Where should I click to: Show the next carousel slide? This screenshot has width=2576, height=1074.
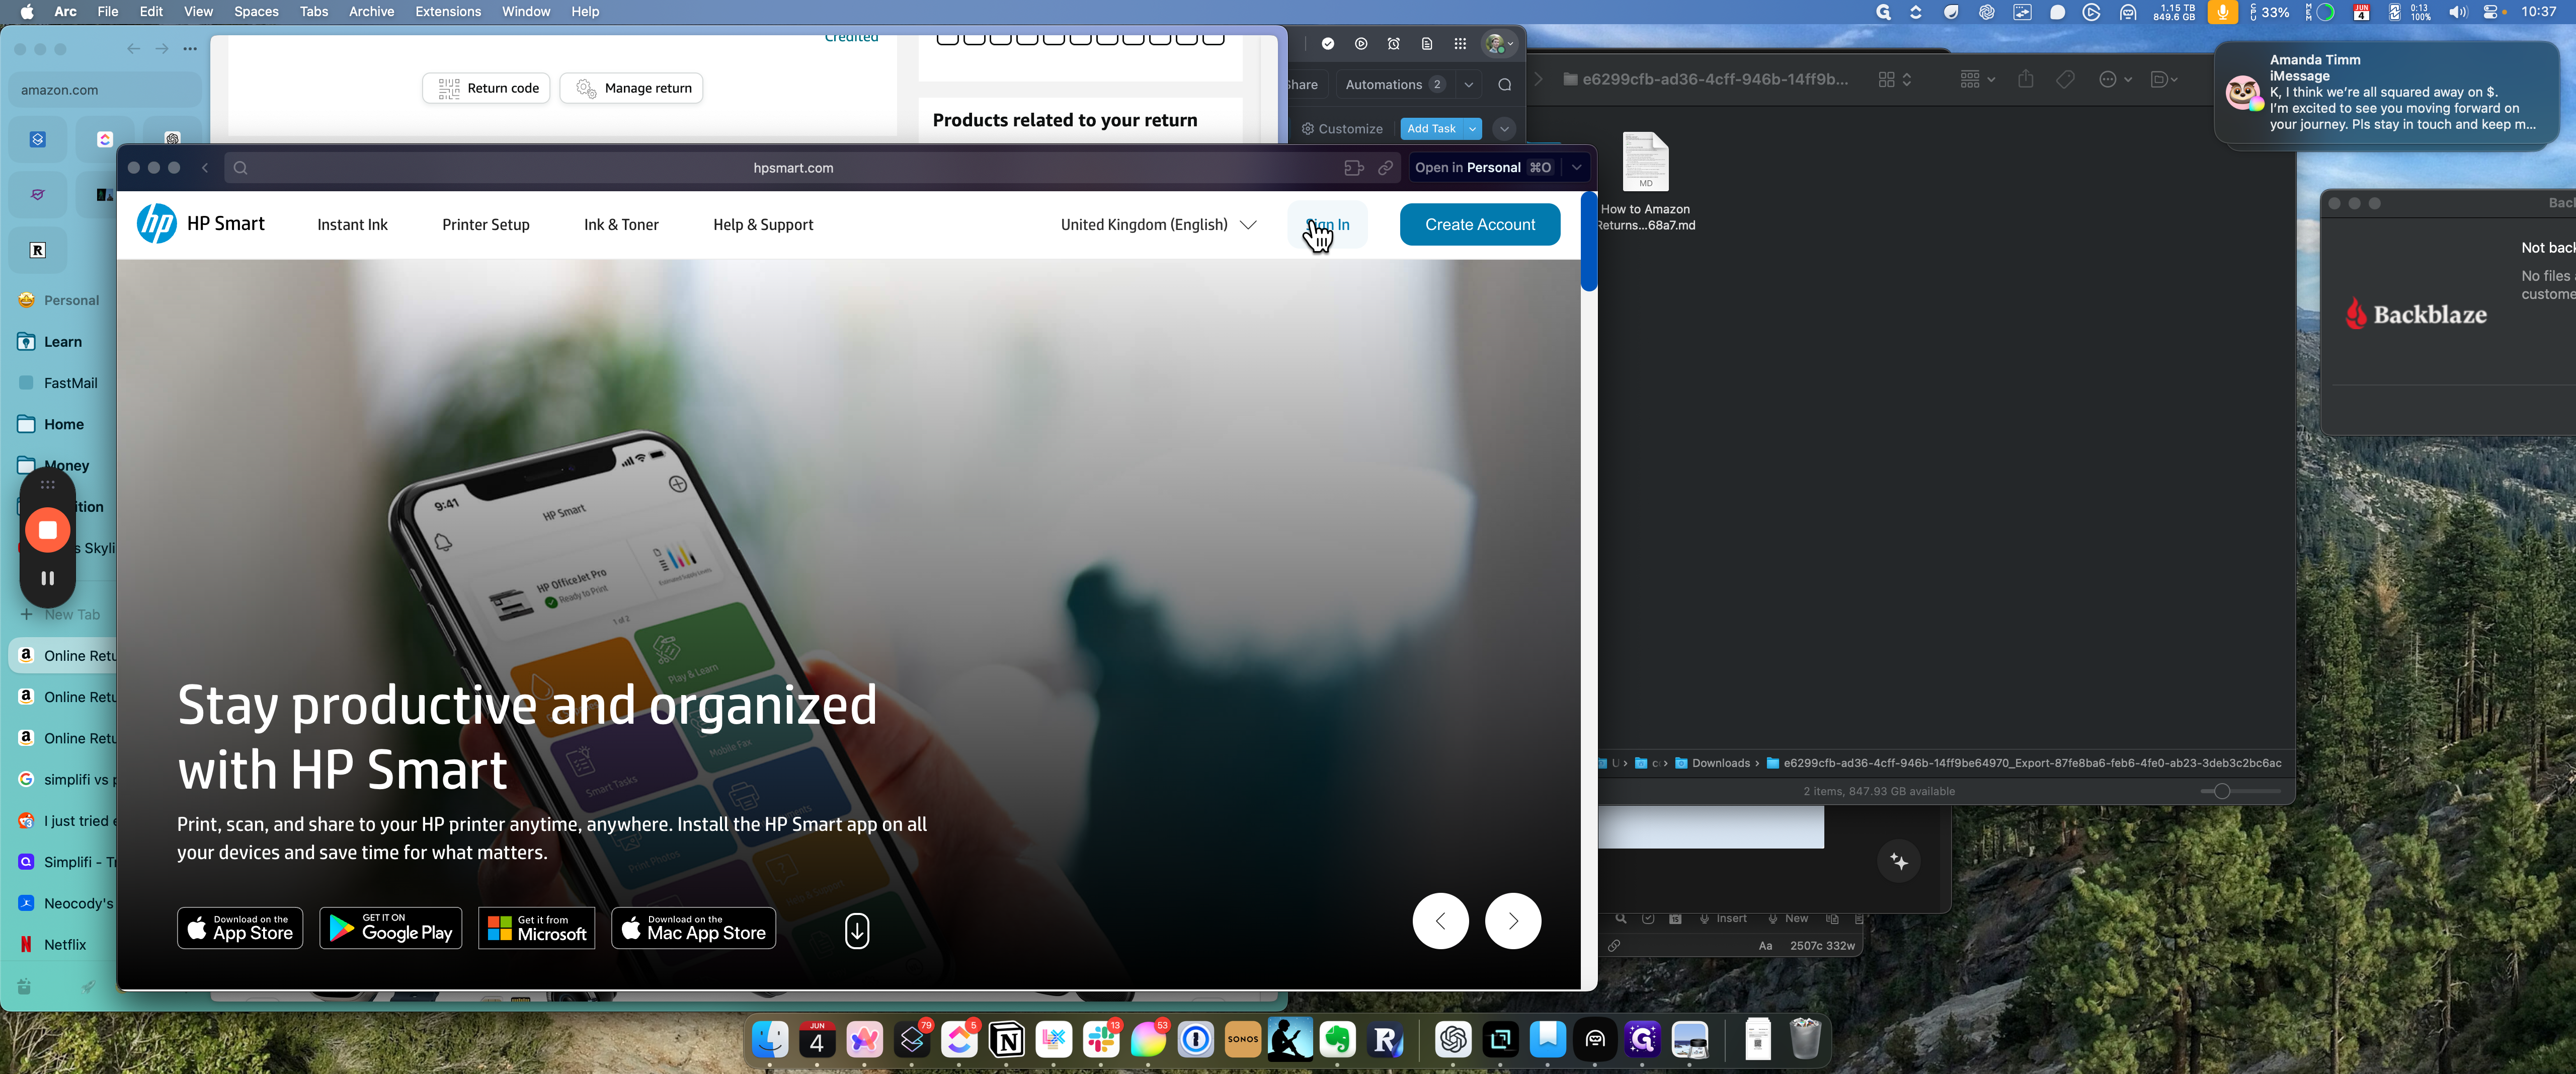1513,921
